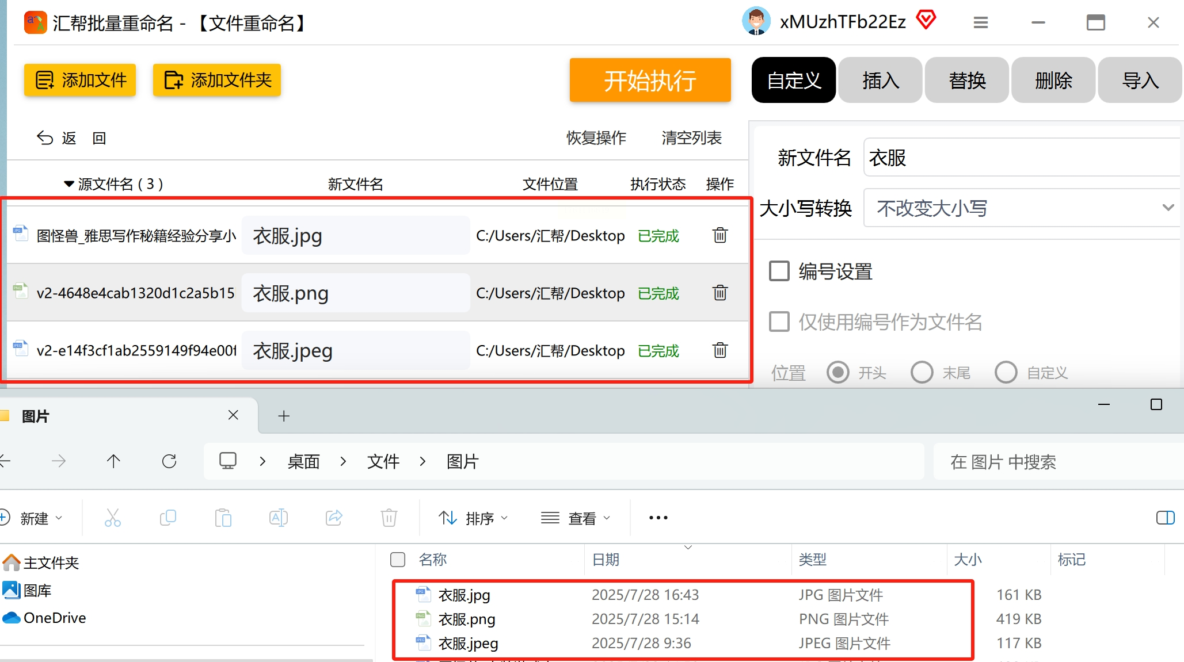1184x662 pixels.
Task: Click the red VIP diamond badge
Action: pos(926,20)
